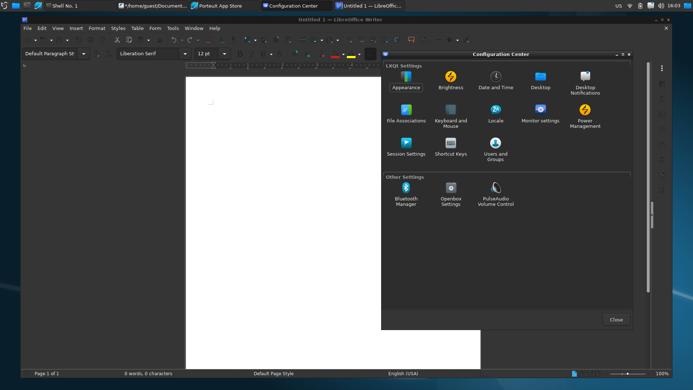This screenshot has height=390, width=693.
Task: Open Desktop settings in Configuration Center
Action: (540, 81)
